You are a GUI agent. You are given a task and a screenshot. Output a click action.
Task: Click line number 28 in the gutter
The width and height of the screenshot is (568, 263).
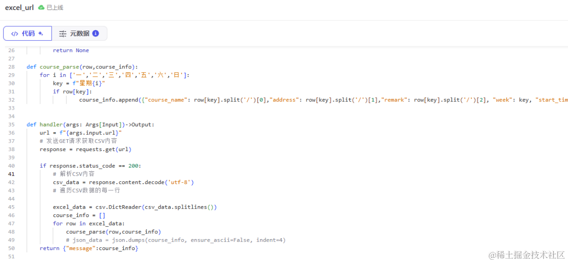click(x=11, y=67)
